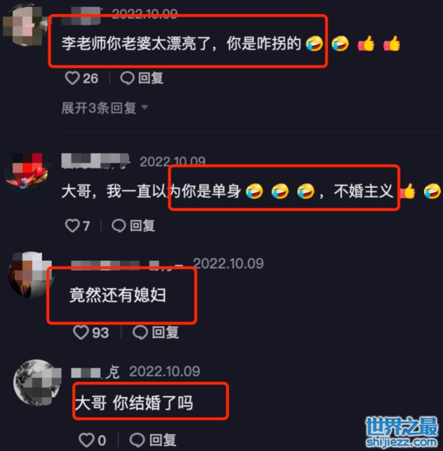Open grey round avatar of fourth commenter
The width and height of the screenshot is (443, 451).
38,383
